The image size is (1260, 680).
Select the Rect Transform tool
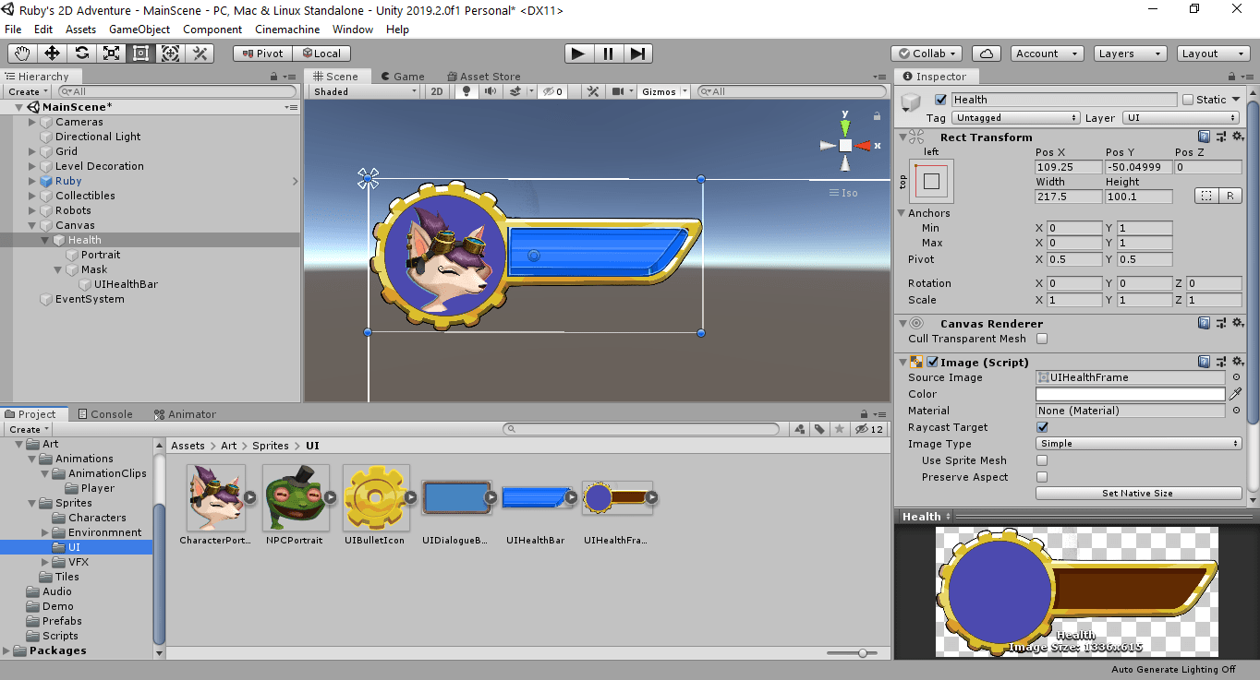[140, 54]
